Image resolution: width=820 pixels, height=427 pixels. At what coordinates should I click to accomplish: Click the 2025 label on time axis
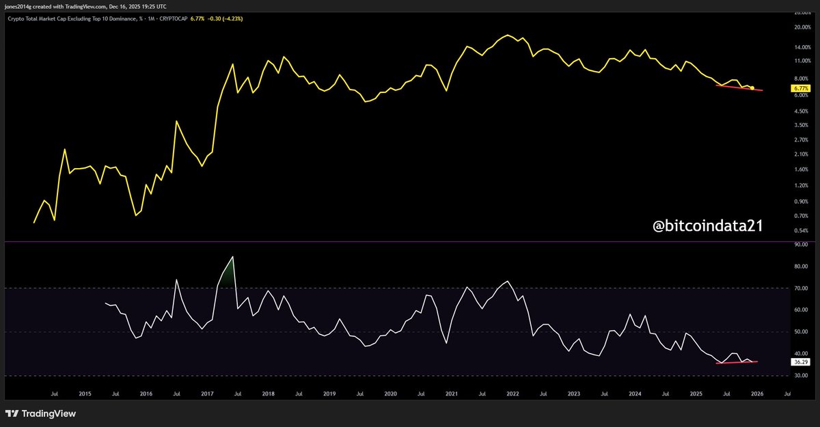[696, 394]
